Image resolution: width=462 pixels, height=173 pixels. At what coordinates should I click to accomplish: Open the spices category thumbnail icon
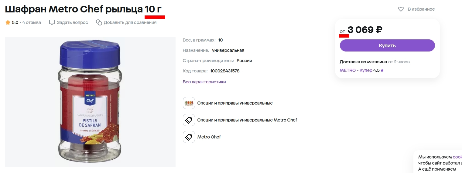point(189,103)
